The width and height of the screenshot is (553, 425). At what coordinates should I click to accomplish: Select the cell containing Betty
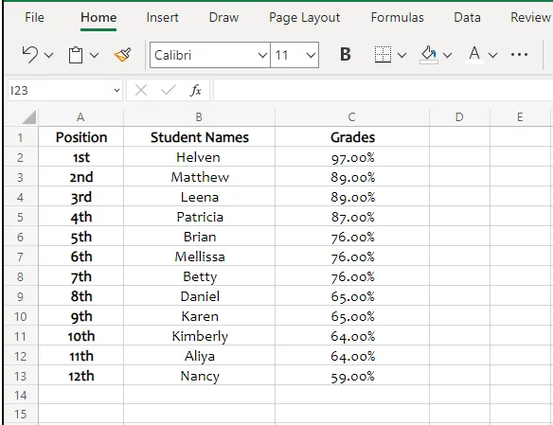[199, 276]
